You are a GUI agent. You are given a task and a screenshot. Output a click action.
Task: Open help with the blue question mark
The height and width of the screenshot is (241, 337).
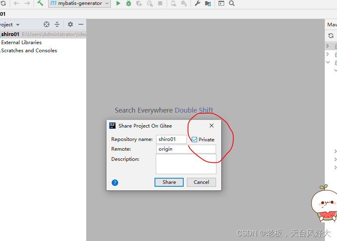point(115,183)
